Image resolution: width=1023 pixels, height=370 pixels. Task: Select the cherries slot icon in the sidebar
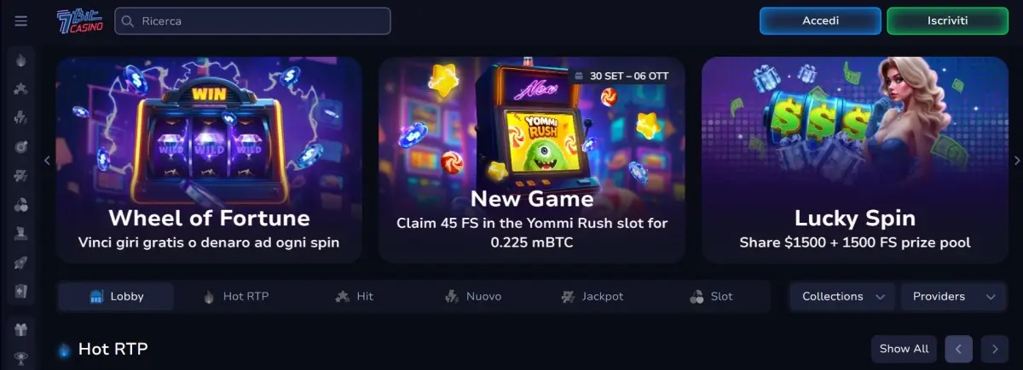pos(21,204)
